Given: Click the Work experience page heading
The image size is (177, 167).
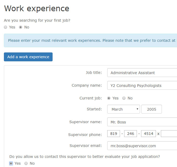Looking at the screenshot, I should coord(37,8).
